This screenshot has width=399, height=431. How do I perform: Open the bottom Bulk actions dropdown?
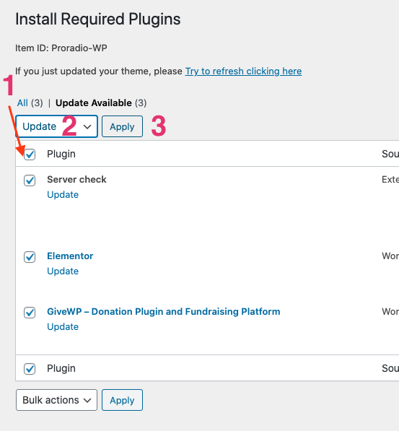[56, 400]
